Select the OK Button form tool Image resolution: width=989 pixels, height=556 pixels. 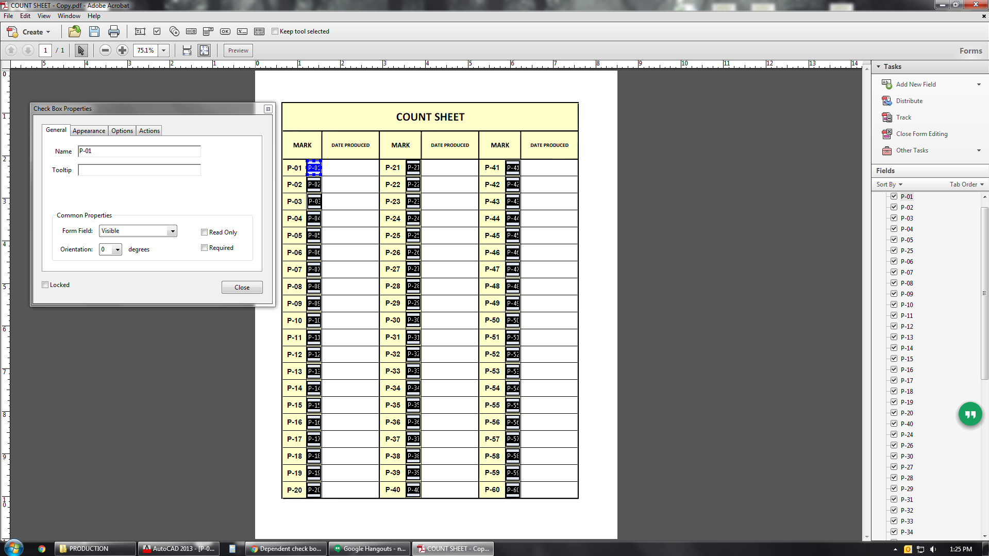[225, 31]
